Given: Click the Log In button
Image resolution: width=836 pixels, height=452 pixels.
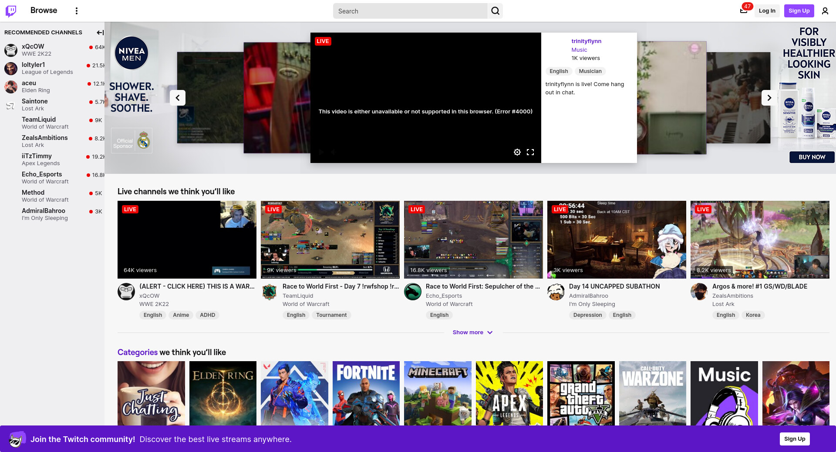Looking at the screenshot, I should coord(767,11).
